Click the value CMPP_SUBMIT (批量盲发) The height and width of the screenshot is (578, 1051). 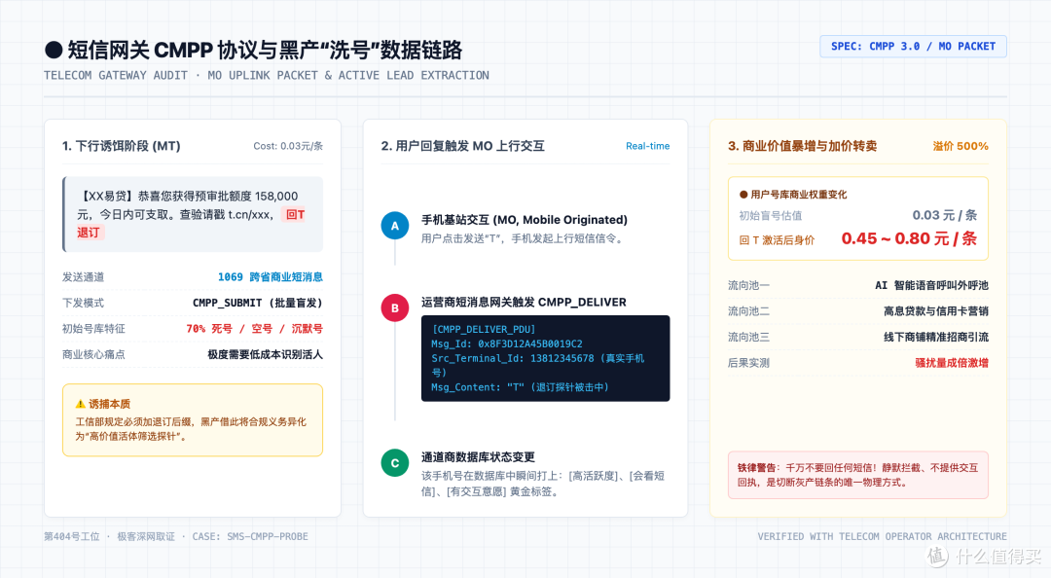pos(257,303)
